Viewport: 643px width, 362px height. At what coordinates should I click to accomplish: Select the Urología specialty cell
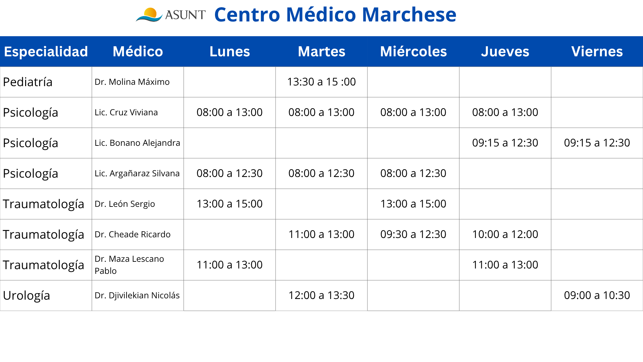[46, 296]
